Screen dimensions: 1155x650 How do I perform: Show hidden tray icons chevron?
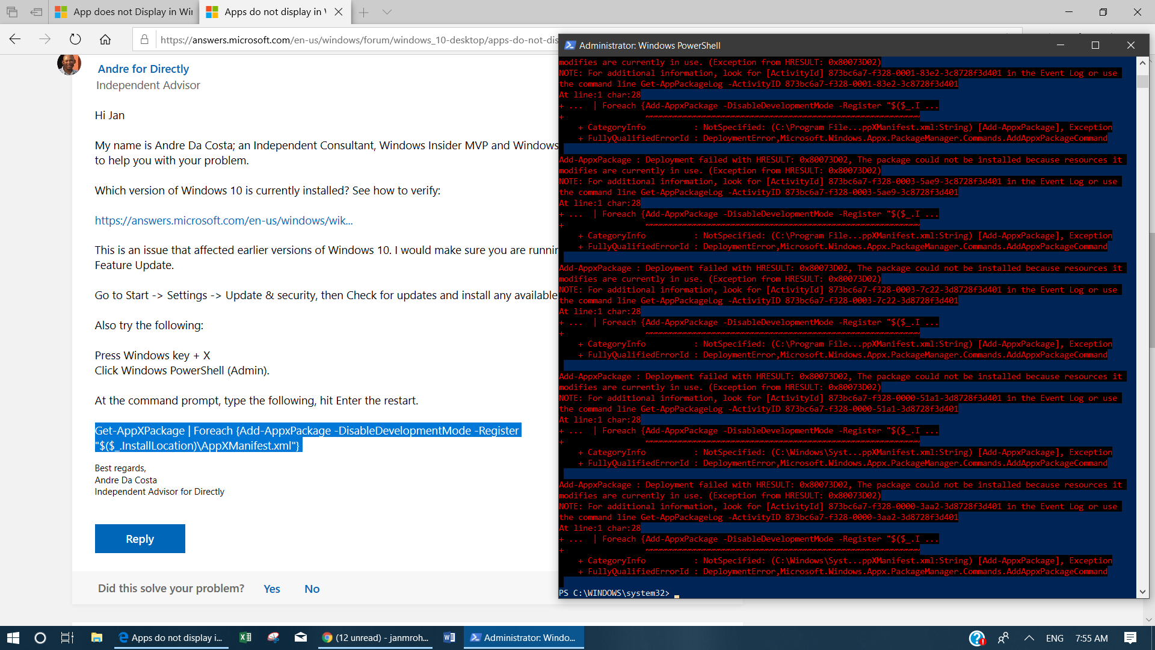click(1029, 638)
